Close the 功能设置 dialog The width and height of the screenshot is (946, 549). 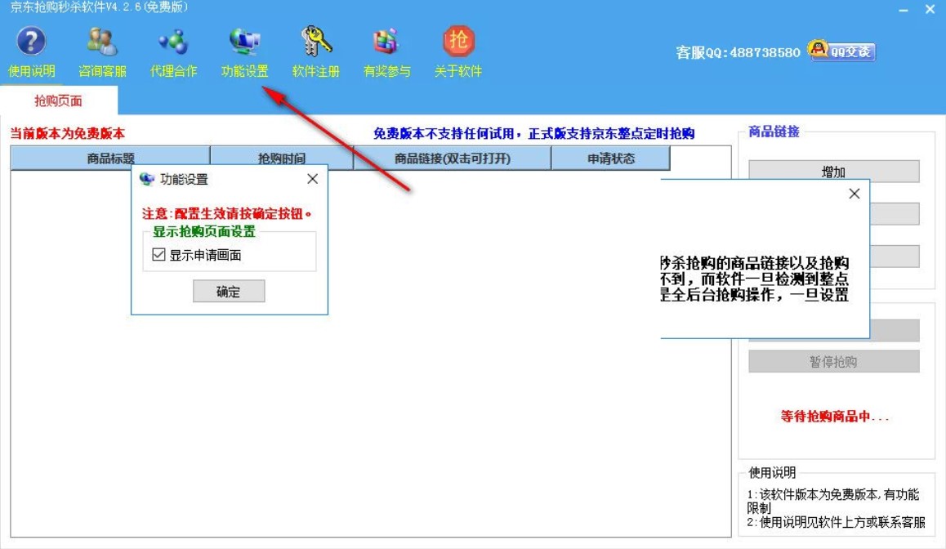(311, 178)
